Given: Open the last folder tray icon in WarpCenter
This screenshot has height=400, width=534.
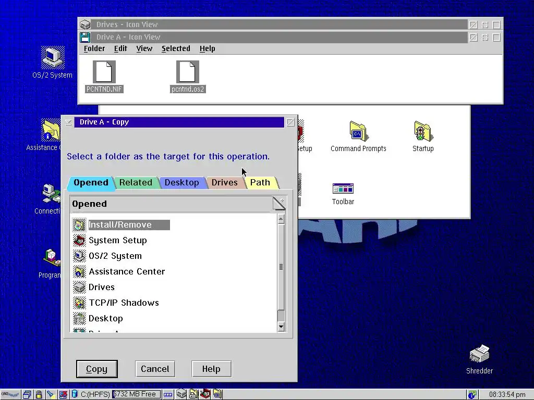Looking at the screenshot, I should (217, 394).
